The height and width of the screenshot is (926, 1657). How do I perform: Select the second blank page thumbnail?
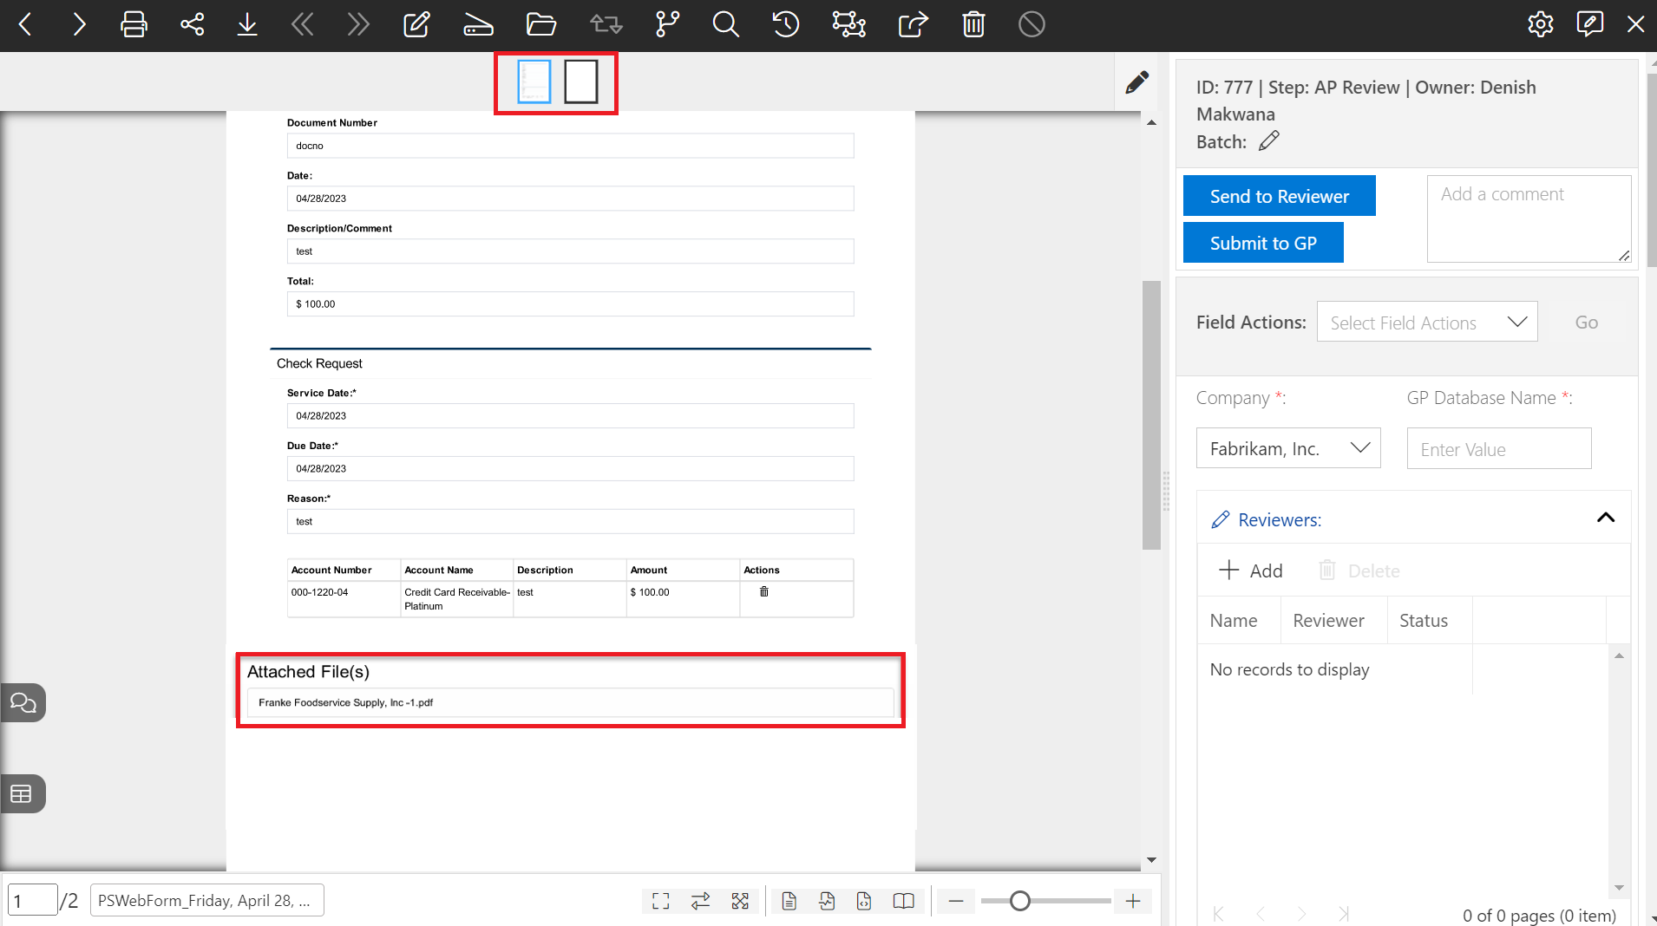pos(581,82)
